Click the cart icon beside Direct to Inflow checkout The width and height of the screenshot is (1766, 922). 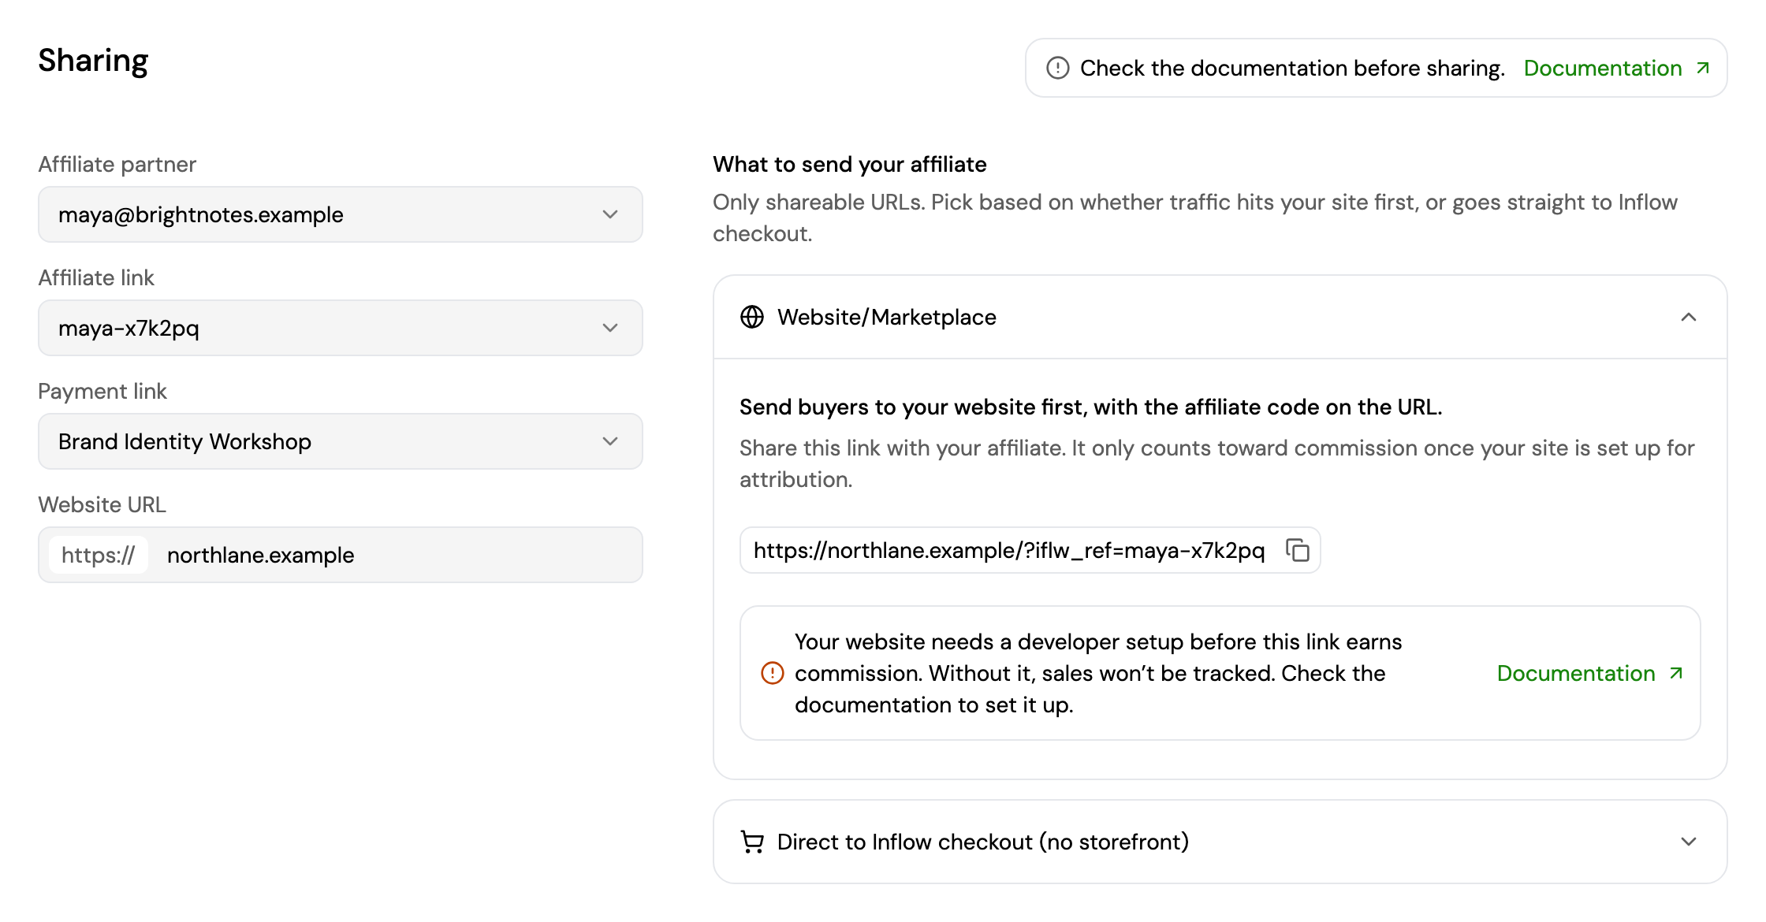752,842
